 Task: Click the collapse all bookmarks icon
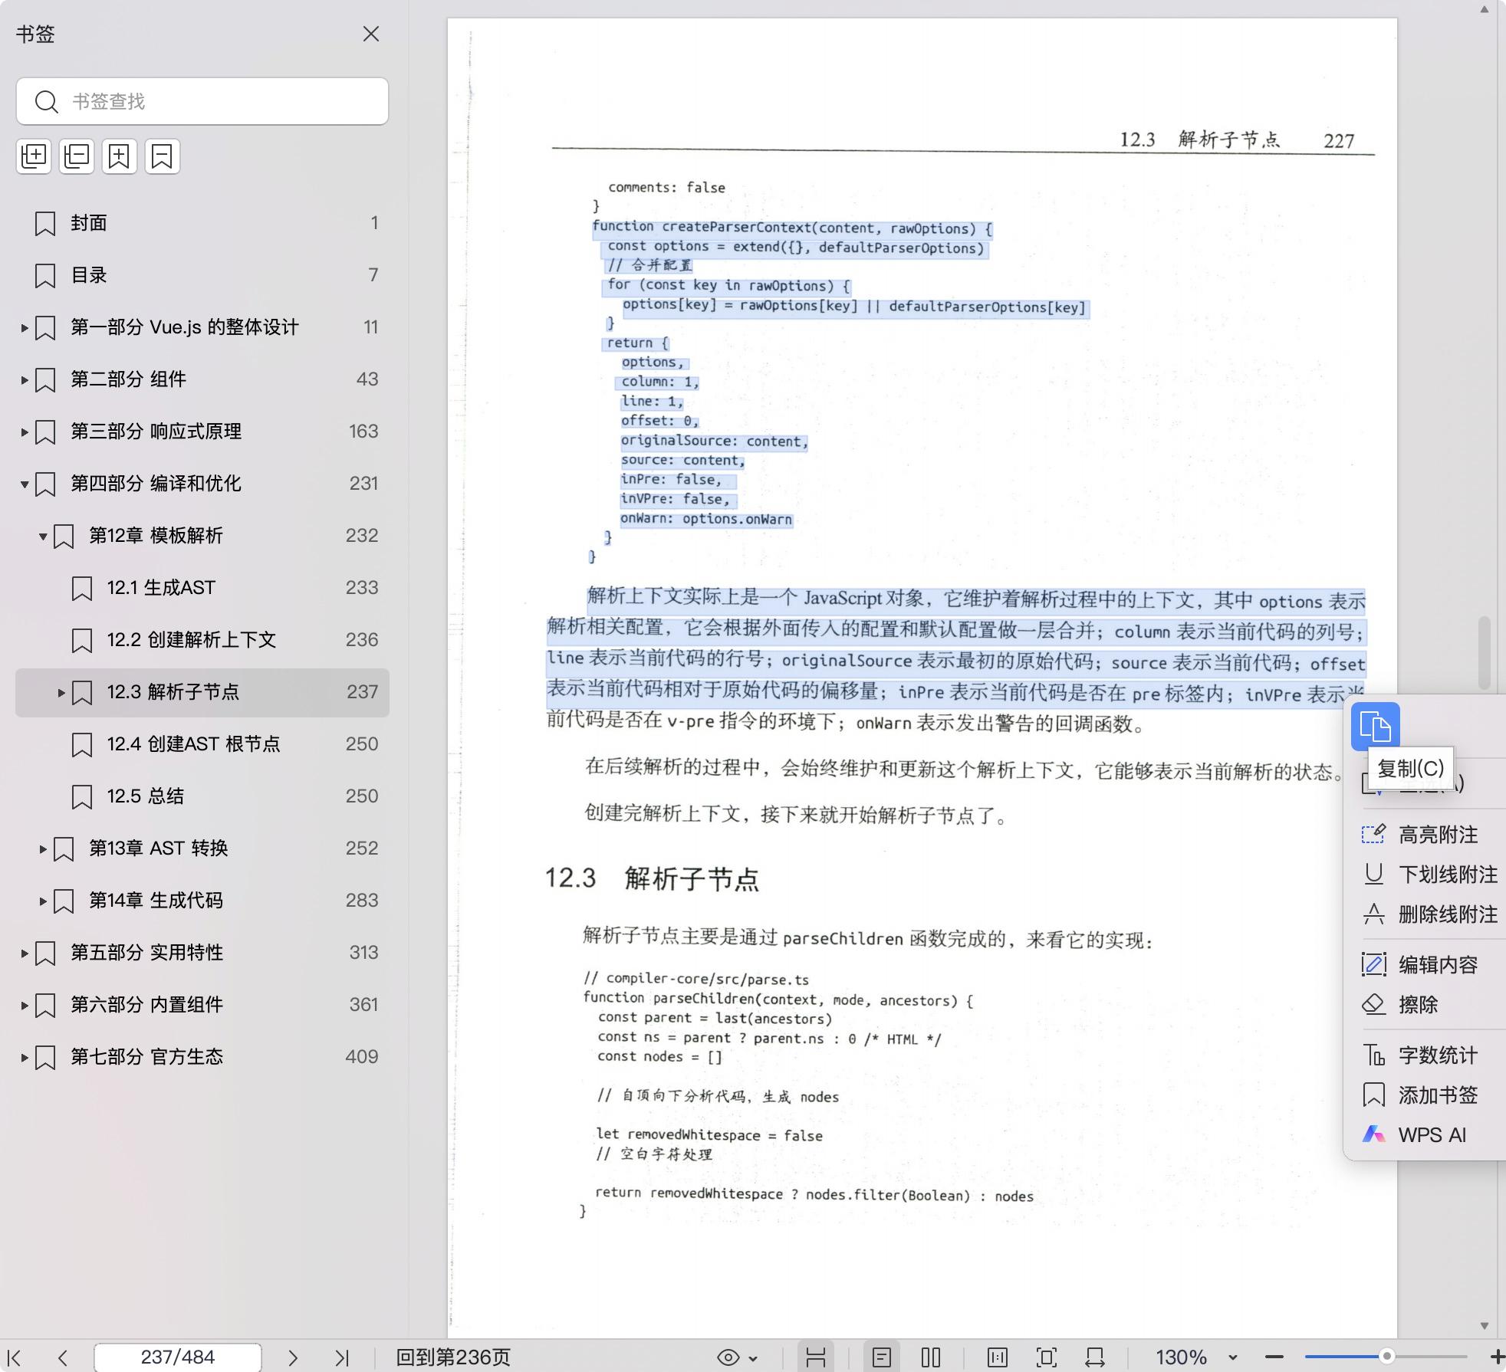[77, 156]
